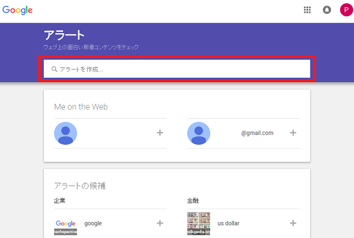The height and width of the screenshot is (238, 354).
Task: Click the avatar next to @gmail.com
Action: 199,133
